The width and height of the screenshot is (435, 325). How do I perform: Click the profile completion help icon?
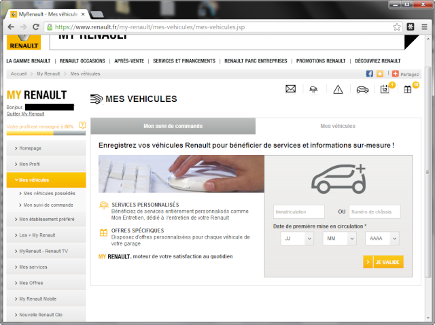82,125
